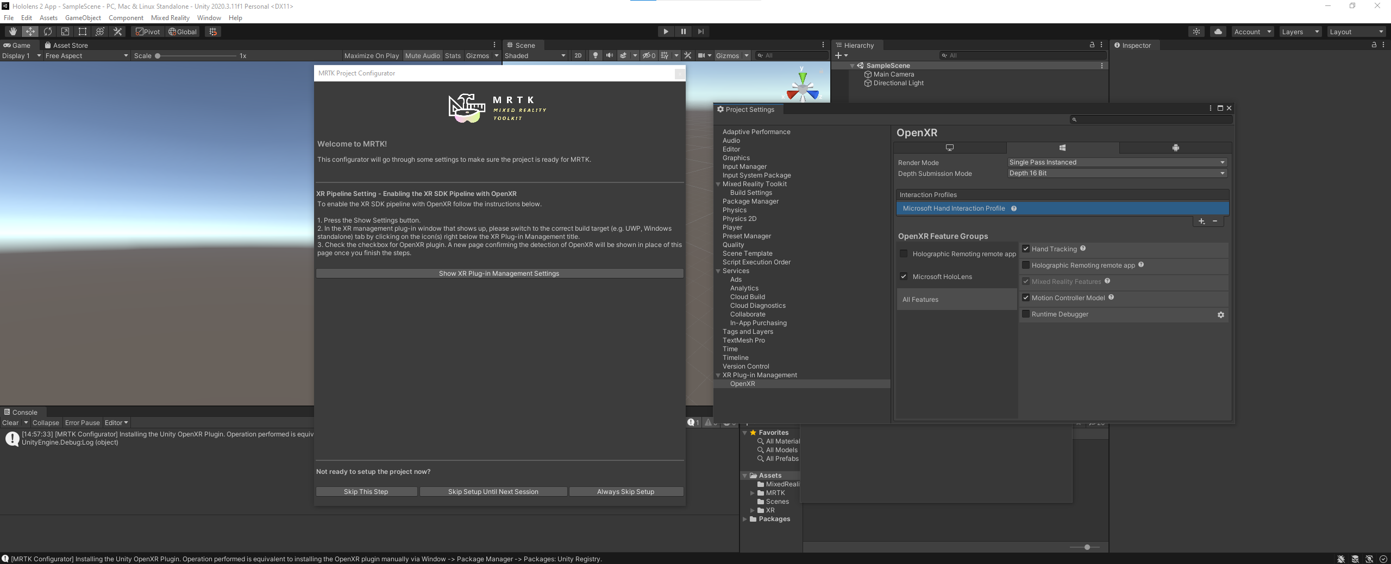Remove interaction profile with minus button
This screenshot has width=1391, height=564.
1215,221
